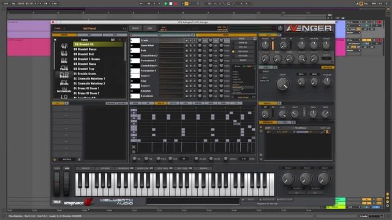Select the Drums category icon
Viewport: 392px width, 220px height.
coord(64,75)
